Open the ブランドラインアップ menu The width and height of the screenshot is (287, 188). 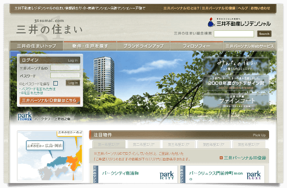click(x=143, y=46)
